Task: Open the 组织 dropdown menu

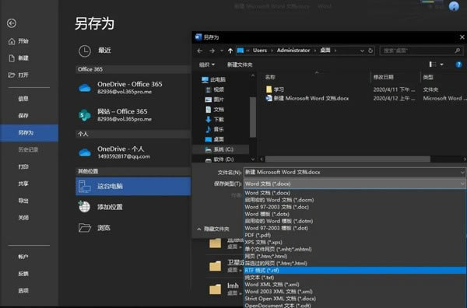Action: pyautogui.click(x=207, y=65)
